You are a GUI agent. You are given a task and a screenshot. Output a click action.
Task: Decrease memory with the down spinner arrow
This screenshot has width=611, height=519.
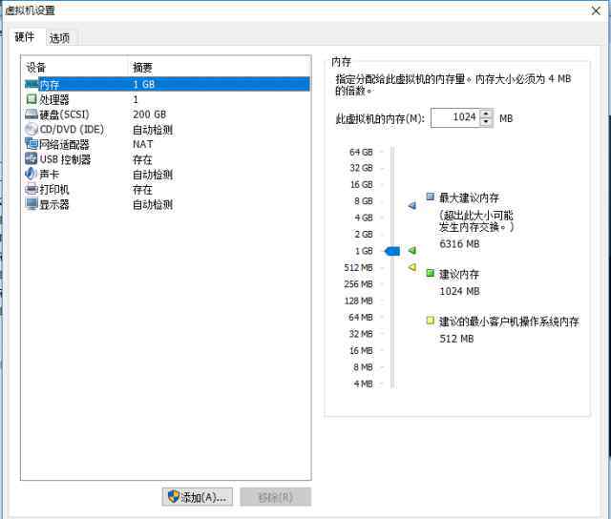coord(485,122)
